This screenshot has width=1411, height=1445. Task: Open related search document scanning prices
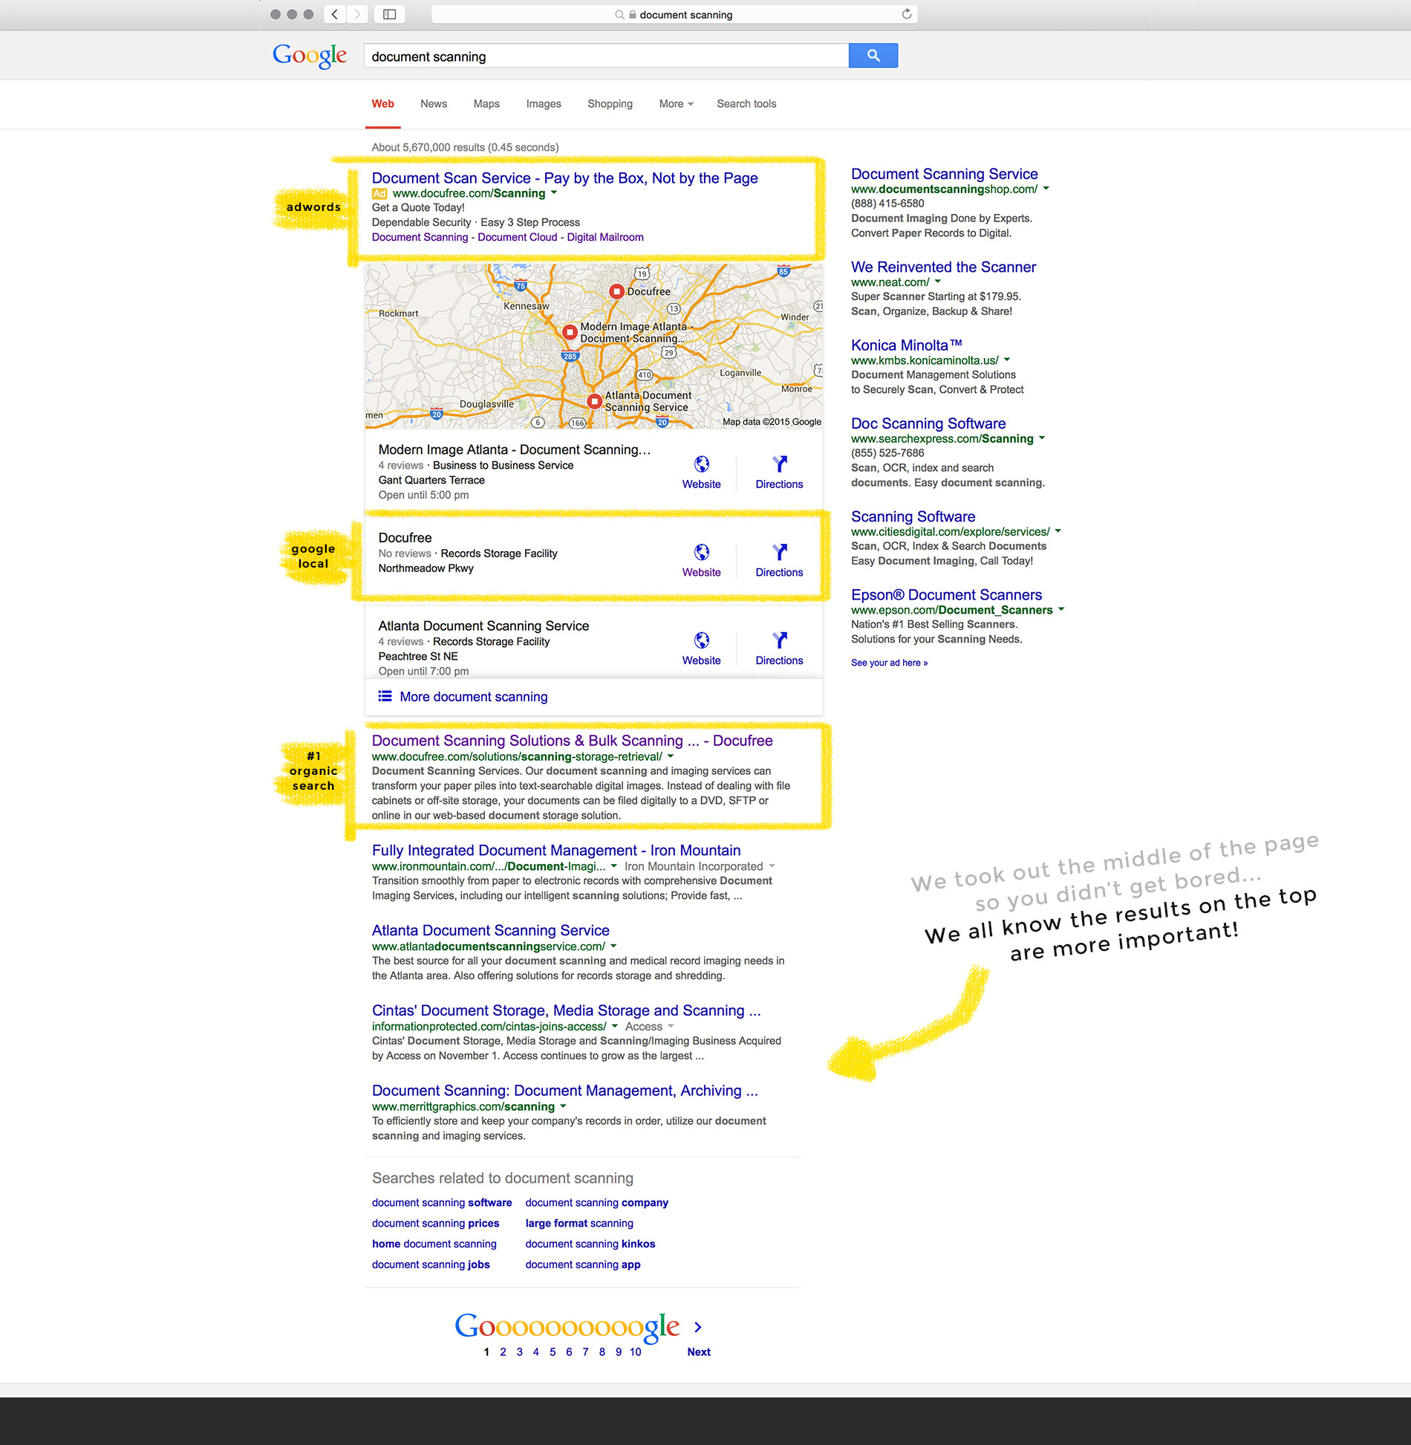click(435, 1223)
